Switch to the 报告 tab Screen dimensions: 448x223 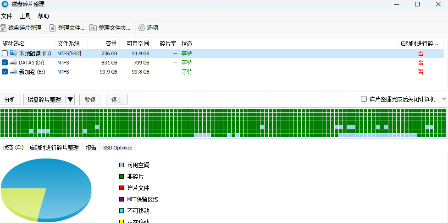pos(91,148)
